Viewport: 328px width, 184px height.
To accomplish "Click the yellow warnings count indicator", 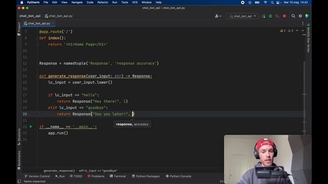I will point(283,31).
